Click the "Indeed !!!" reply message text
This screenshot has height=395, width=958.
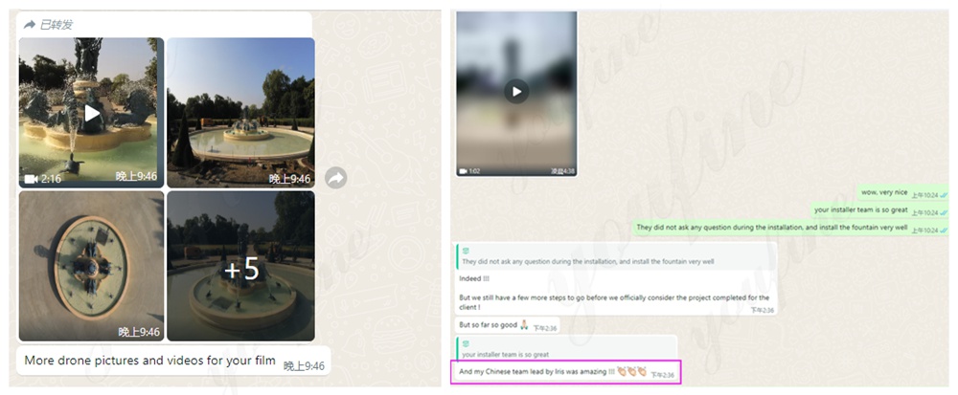point(474,278)
